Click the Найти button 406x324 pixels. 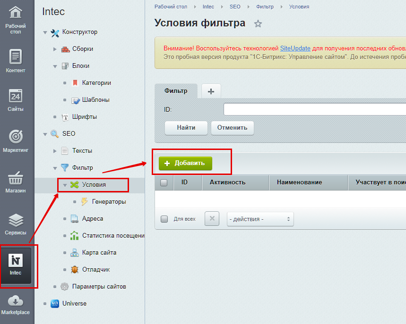pos(186,128)
